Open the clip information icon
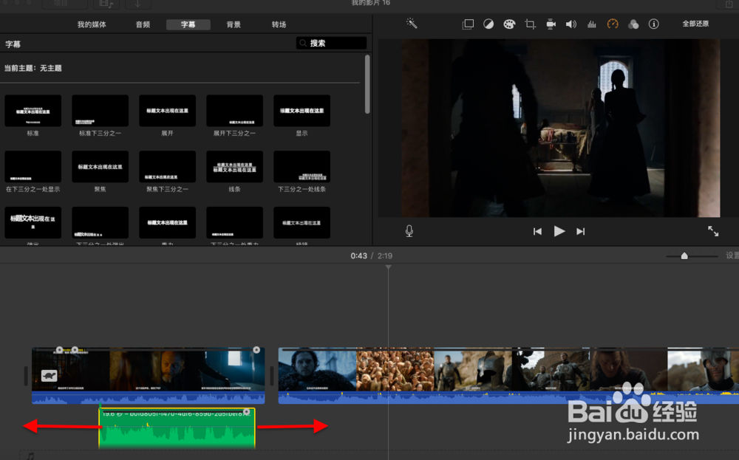 pos(654,24)
